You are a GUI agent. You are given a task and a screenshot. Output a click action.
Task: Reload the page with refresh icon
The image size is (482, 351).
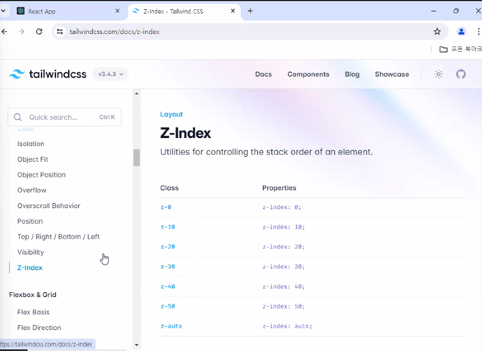click(x=39, y=31)
